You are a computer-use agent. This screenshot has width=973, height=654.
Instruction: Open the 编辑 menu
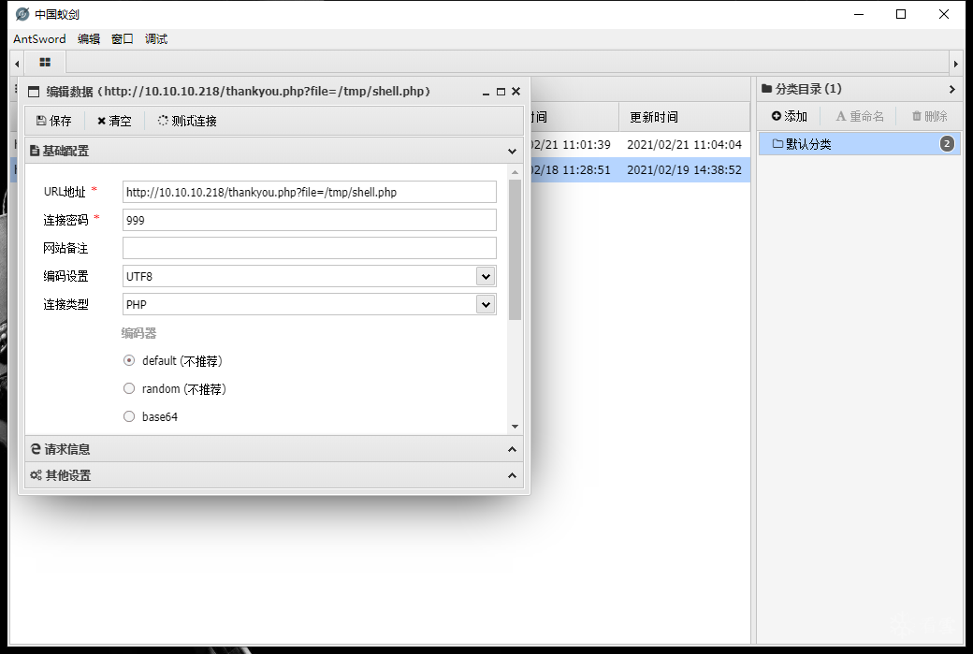(89, 38)
